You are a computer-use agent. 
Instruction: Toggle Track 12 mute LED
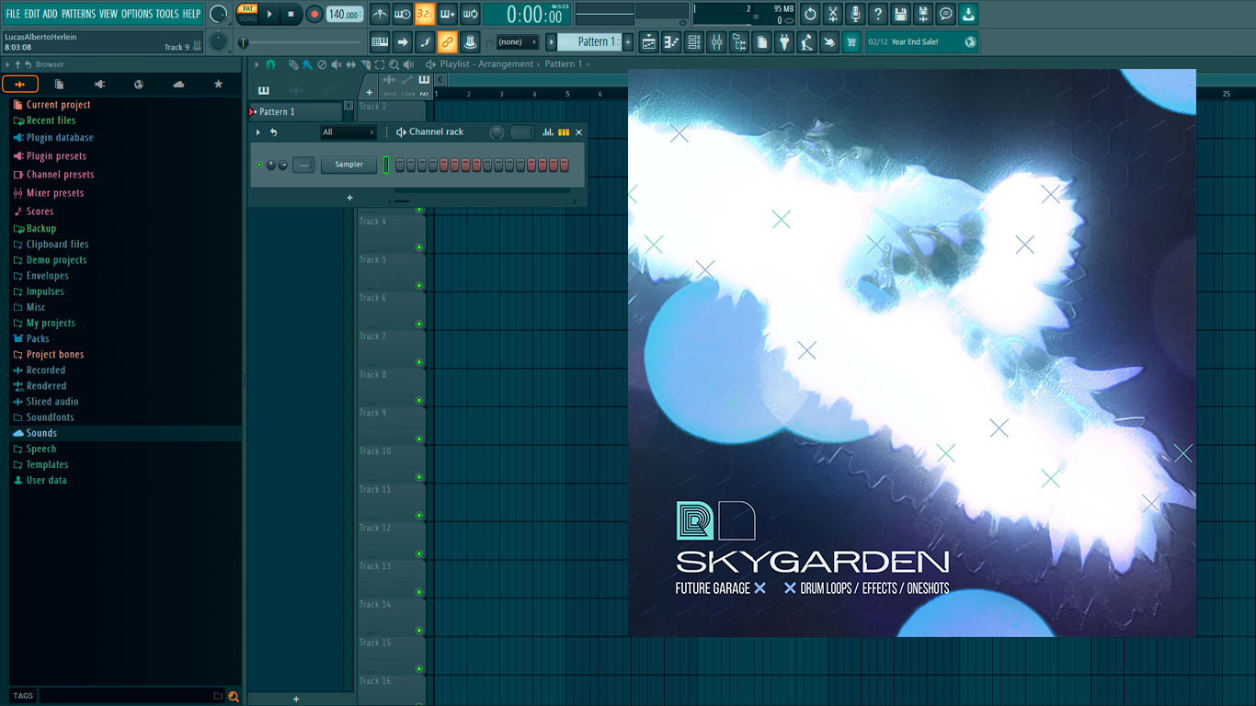[419, 553]
